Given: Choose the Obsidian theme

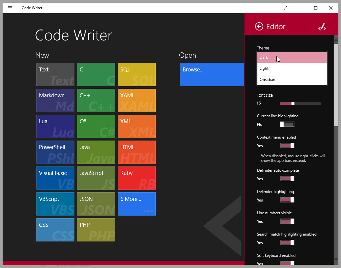Looking at the screenshot, I should click(x=292, y=79).
